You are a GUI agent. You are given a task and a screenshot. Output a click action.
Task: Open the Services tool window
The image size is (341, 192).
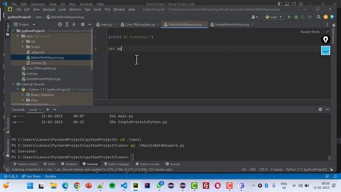[x=173, y=164]
